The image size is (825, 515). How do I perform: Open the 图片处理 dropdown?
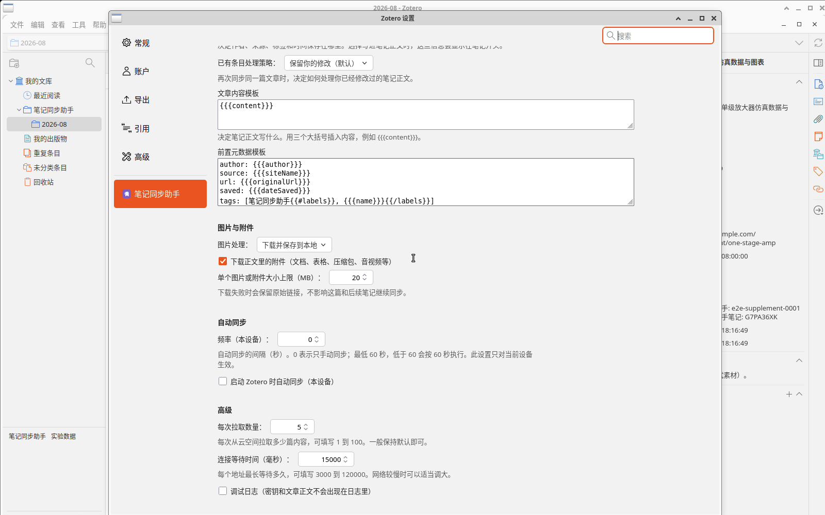pyautogui.click(x=294, y=245)
